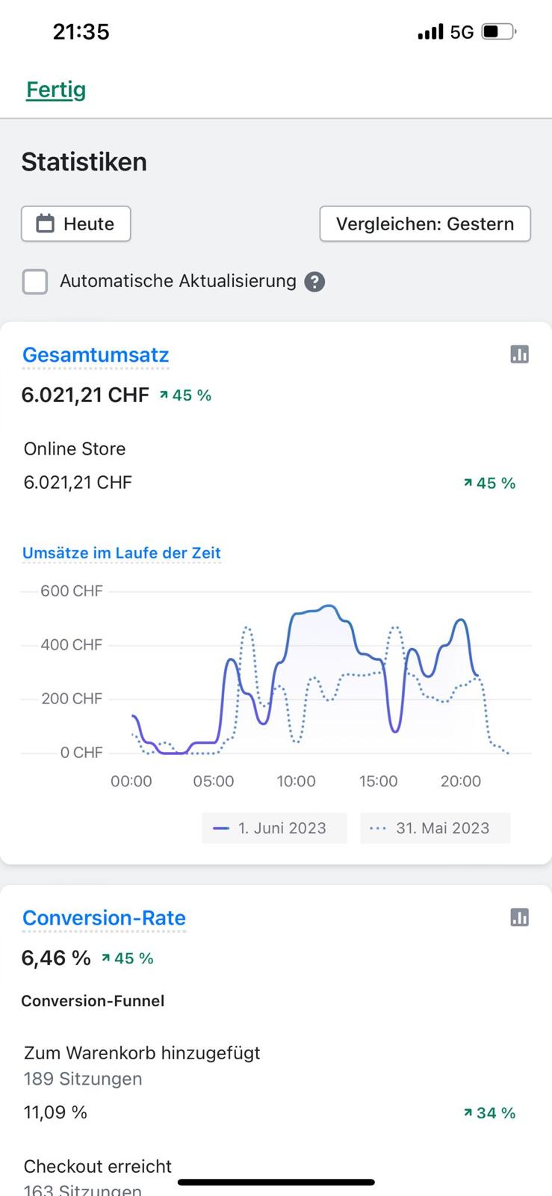Screen dimensions: 552x1196
Task: Tap Zum Warenkorb hinzugefügt funnel row
Action: [142, 1052]
